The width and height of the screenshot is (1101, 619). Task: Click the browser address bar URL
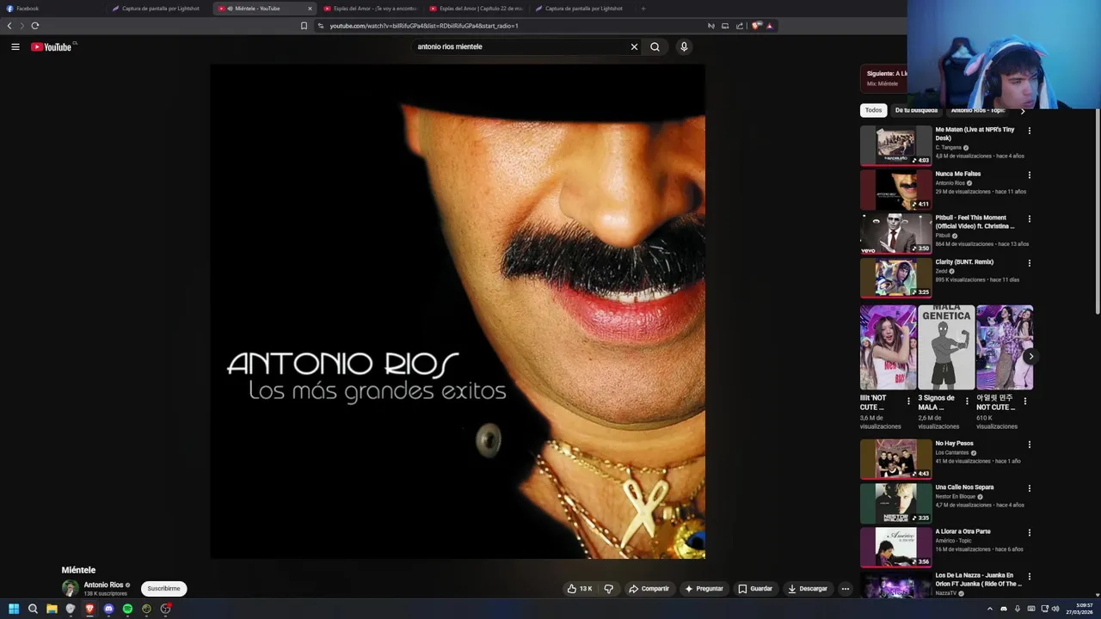pos(424,26)
